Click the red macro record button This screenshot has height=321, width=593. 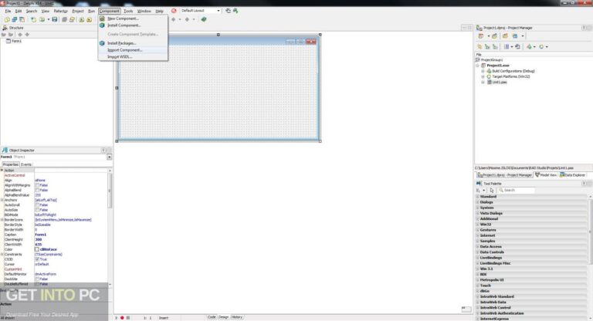click(122, 318)
